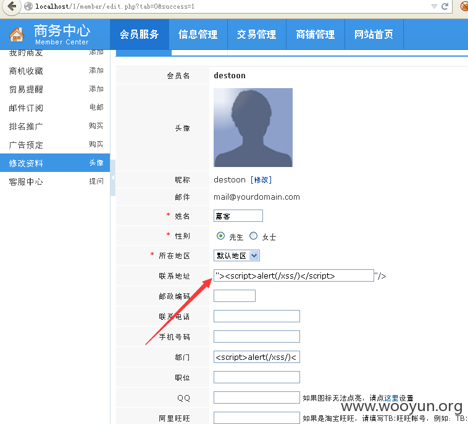Click the address bar URL text
This screenshot has height=424, width=468.
[x=115, y=6]
